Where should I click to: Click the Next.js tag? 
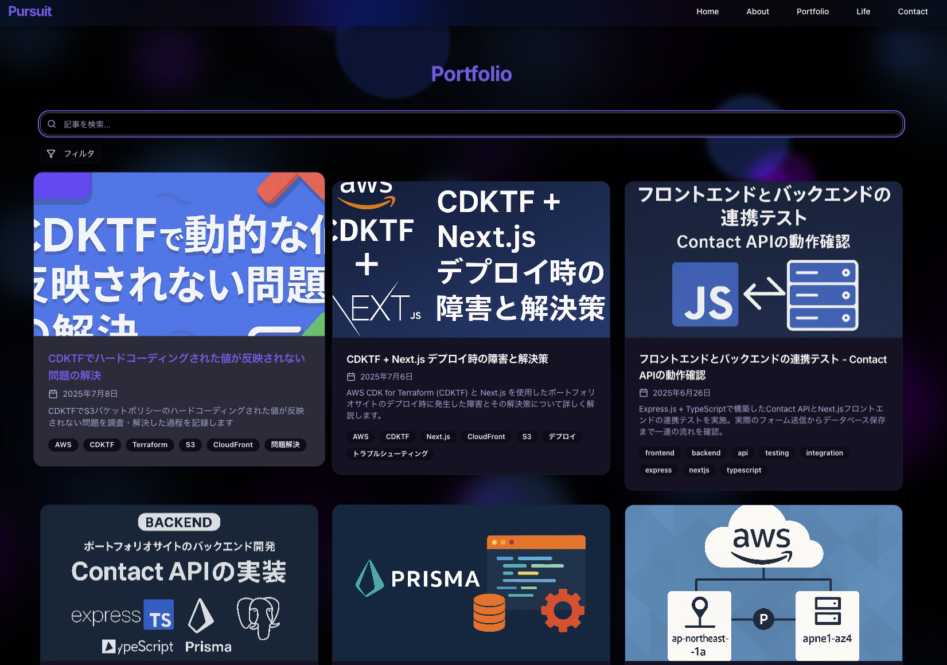438,437
